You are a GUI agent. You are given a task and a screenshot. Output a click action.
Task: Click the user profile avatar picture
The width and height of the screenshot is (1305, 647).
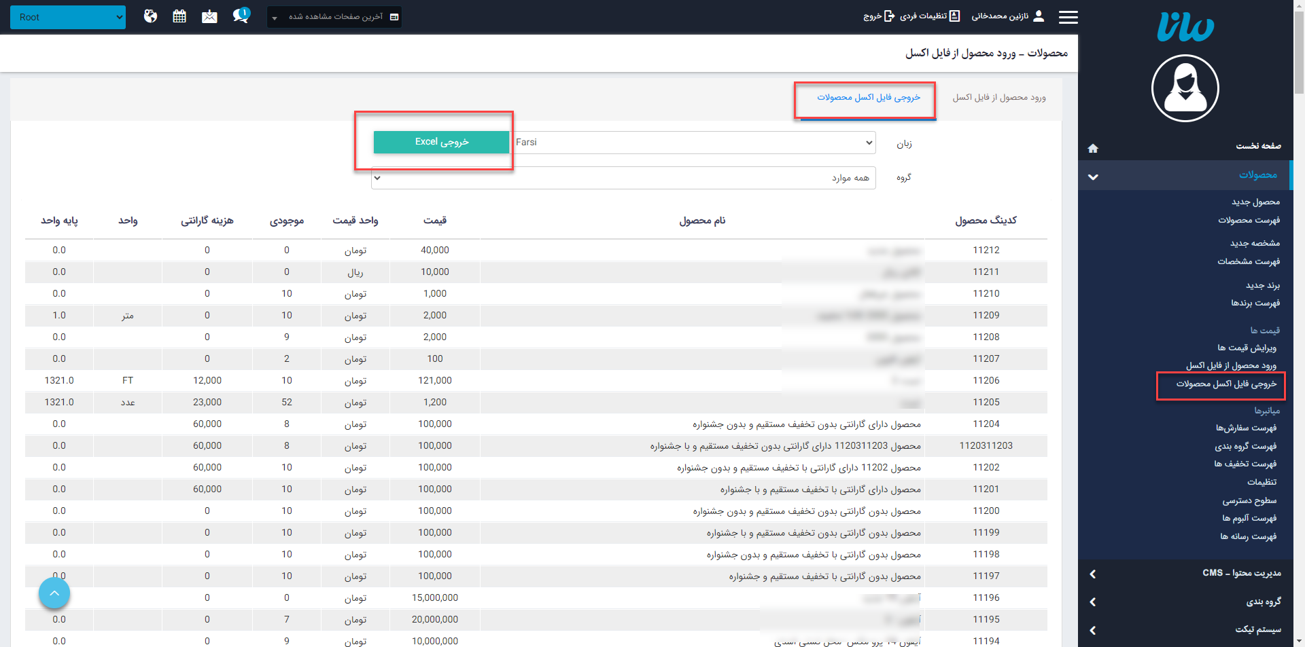(1185, 88)
